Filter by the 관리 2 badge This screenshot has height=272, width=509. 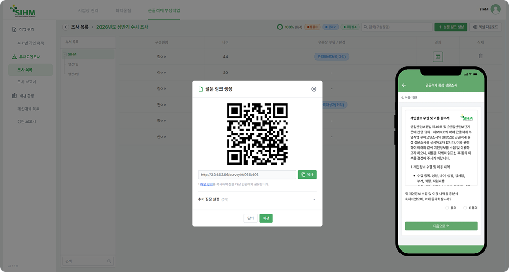pos(330,27)
